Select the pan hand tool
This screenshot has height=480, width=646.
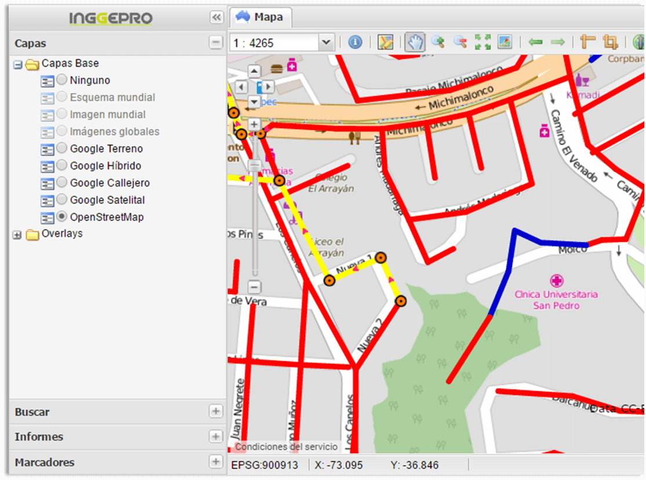point(415,42)
